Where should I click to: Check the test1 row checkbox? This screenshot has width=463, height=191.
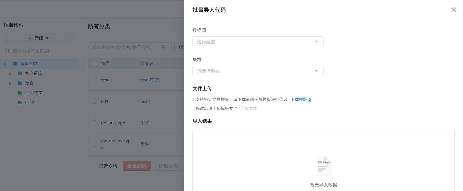95,80
